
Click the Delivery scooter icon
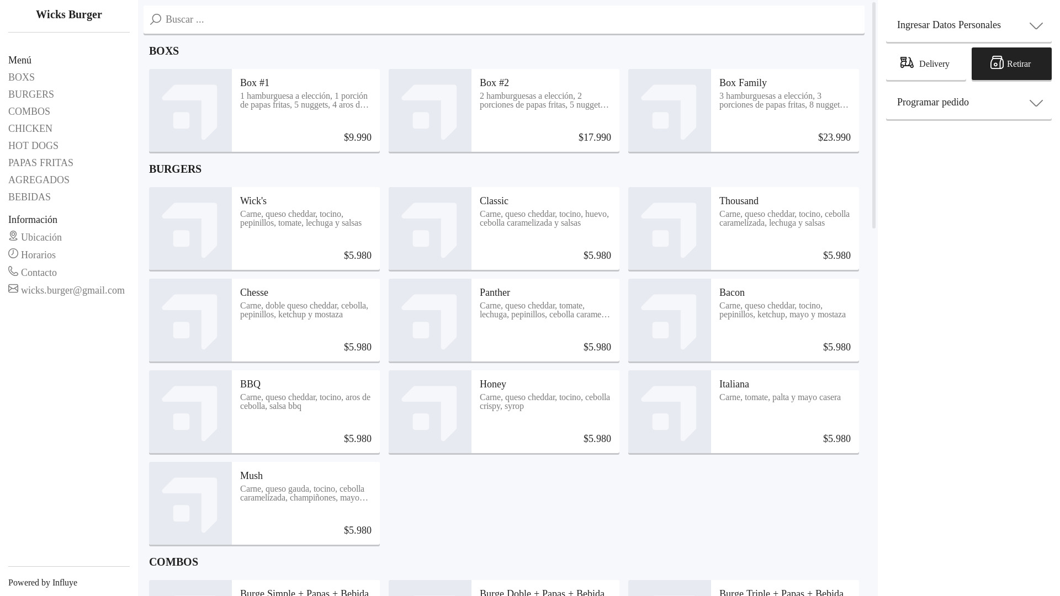907,63
